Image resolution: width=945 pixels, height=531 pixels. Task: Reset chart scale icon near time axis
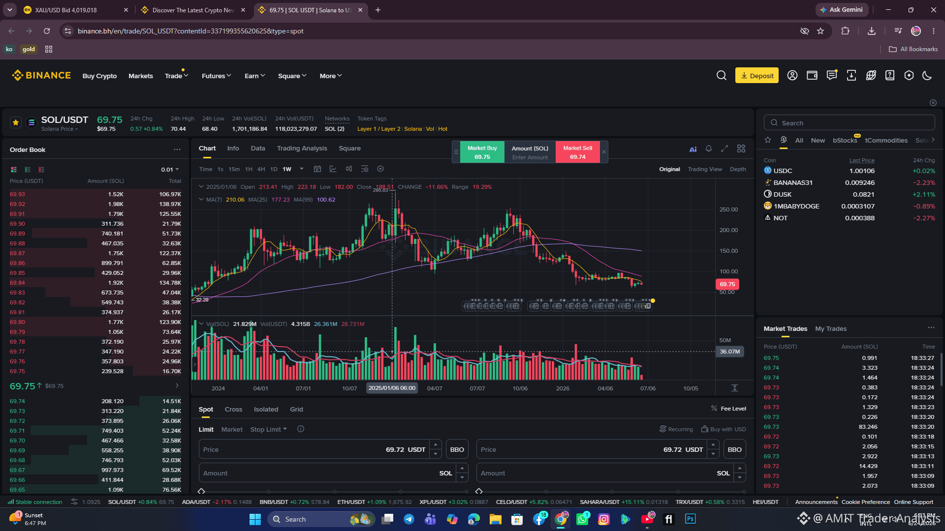pos(735,388)
